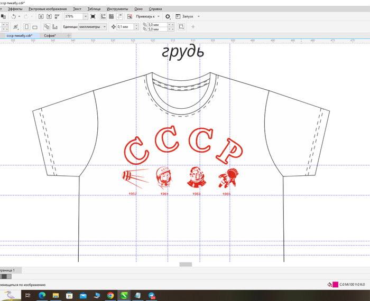This screenshot has width=370, height=301.
Task: Open Task View on the taskbar
Action: click(28, 295)
